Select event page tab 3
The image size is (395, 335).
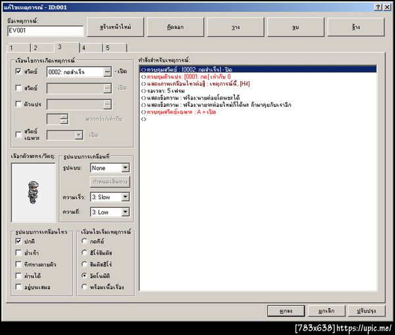point(66,47)
